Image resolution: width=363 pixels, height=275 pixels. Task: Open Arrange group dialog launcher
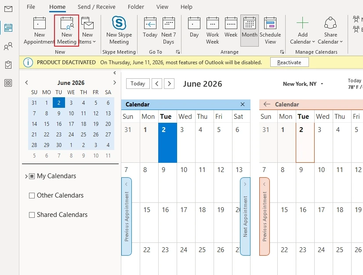(x=282, y=52)
